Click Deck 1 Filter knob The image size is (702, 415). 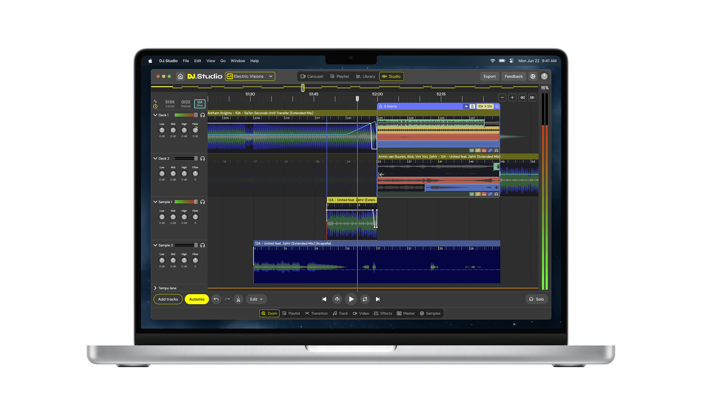pos(195,130)
